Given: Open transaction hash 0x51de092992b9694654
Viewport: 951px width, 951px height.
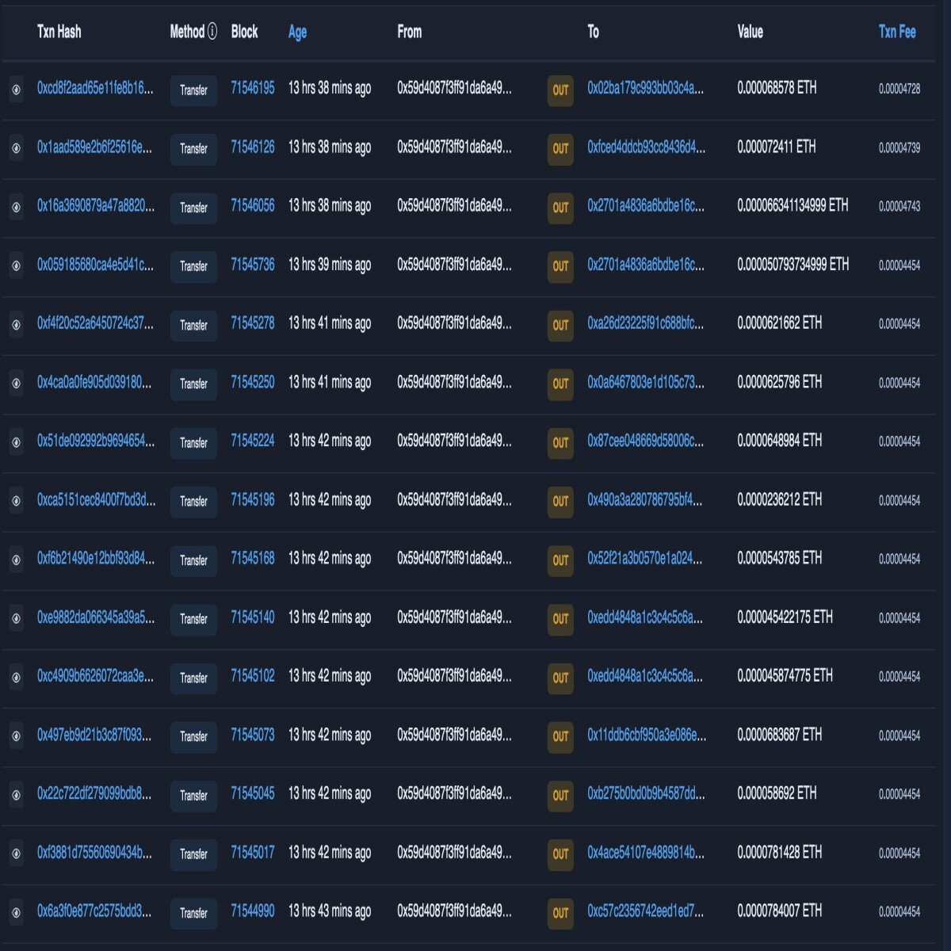Looking at the screenshot, I should (x=96, y=441).
